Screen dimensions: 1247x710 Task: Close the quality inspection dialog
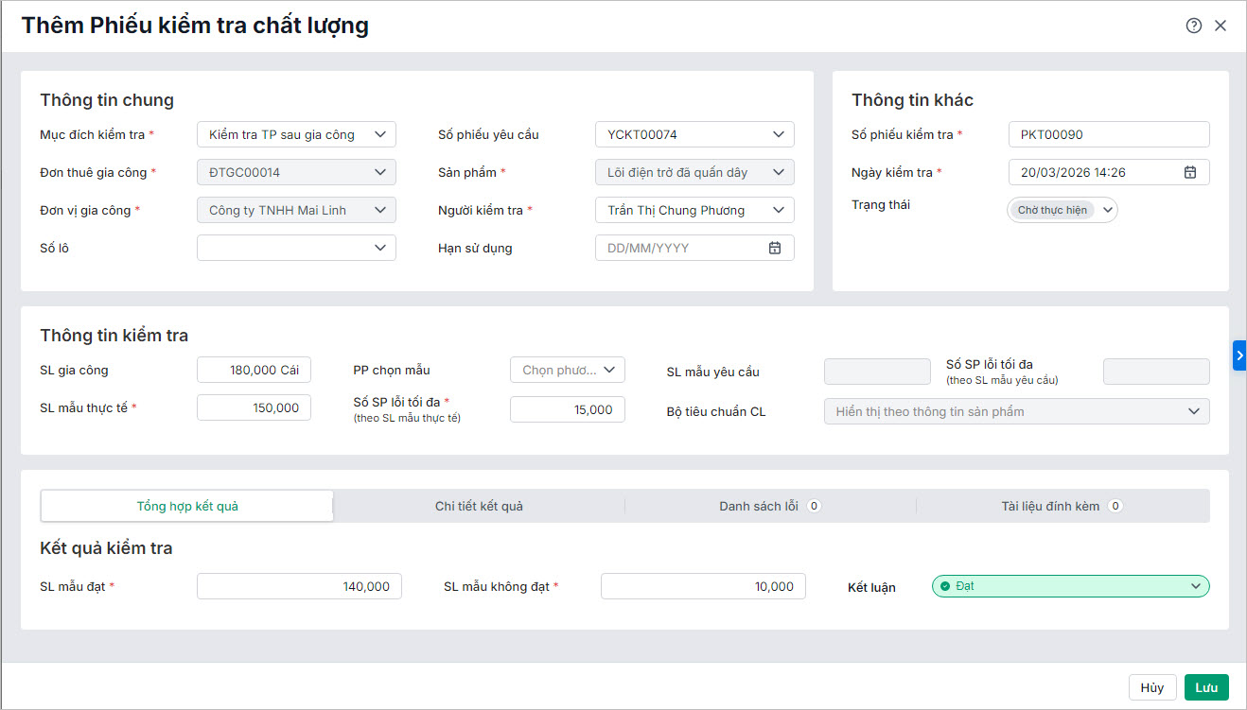[1221, 26]
